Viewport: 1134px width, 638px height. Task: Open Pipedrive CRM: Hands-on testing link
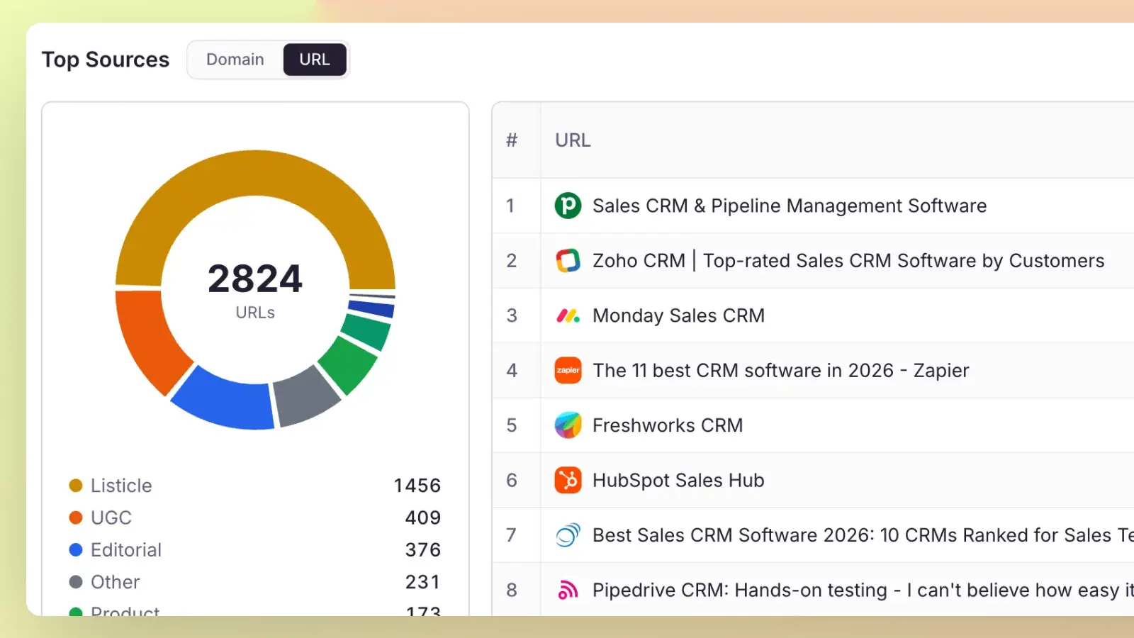coord(863,590)
